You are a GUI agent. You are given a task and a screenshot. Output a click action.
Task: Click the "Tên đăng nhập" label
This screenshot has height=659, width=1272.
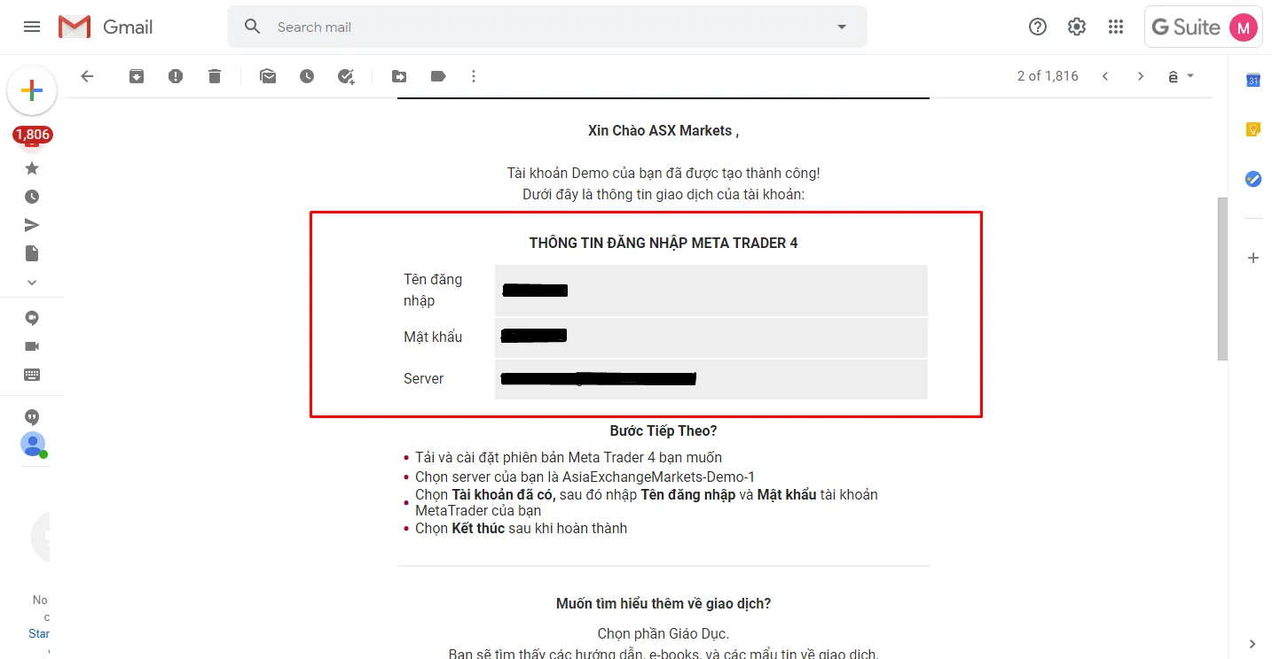tap(433, 291)
